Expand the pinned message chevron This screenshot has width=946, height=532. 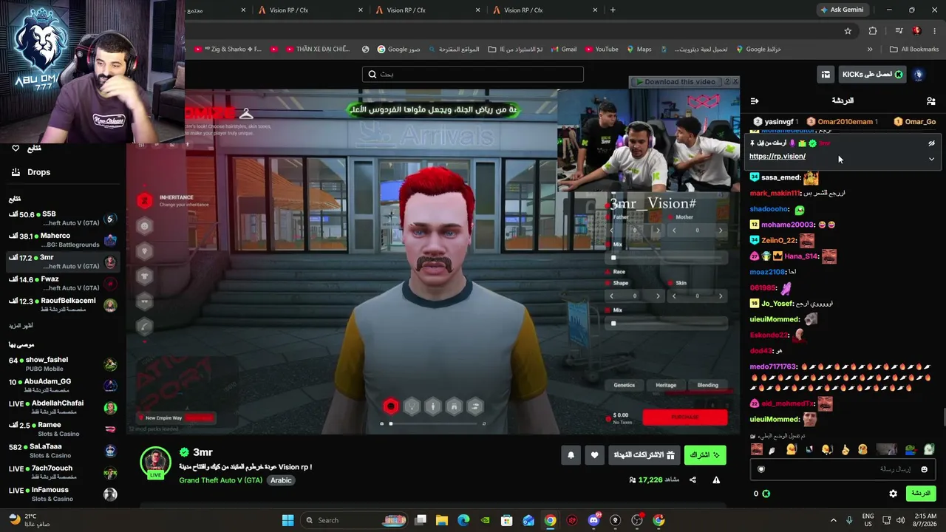pyautogui.click(x=931, y=159)
